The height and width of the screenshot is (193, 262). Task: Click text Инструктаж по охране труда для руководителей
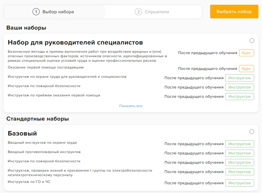67,77
